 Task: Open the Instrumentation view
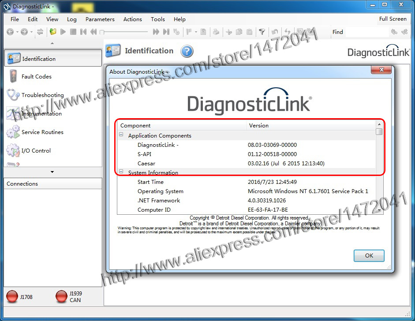click(41, 114)
